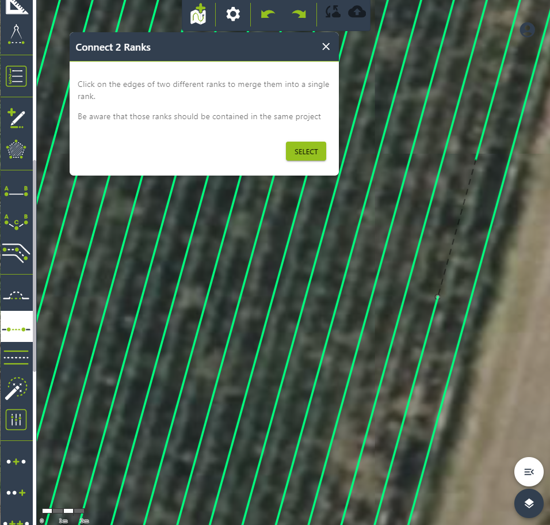The height and width of the screenshot is (525, 550).
Task: Select the dashed line between ranks tool
Action: pos(16,357)
